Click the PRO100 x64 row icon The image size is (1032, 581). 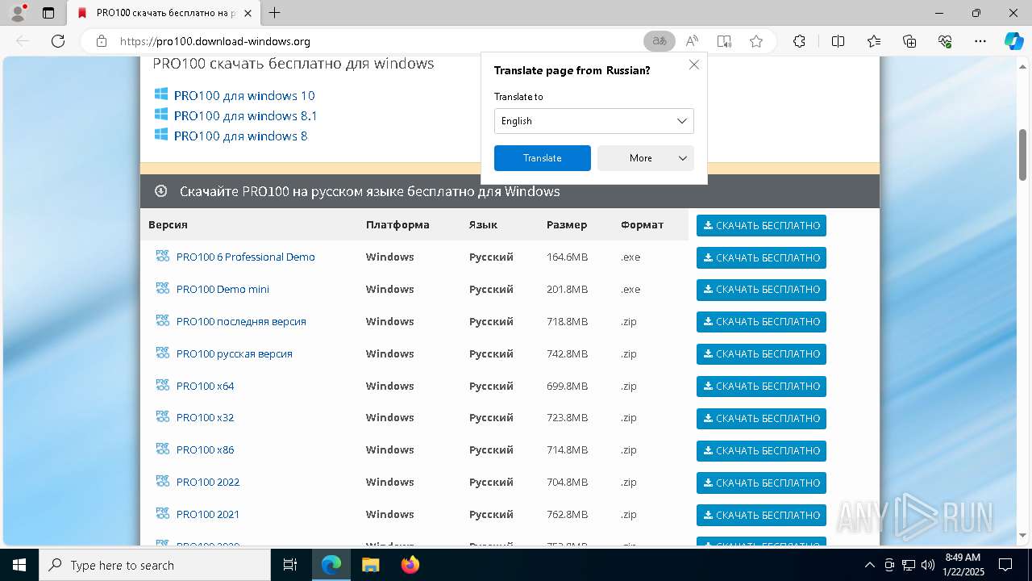[x=163, y=385]
